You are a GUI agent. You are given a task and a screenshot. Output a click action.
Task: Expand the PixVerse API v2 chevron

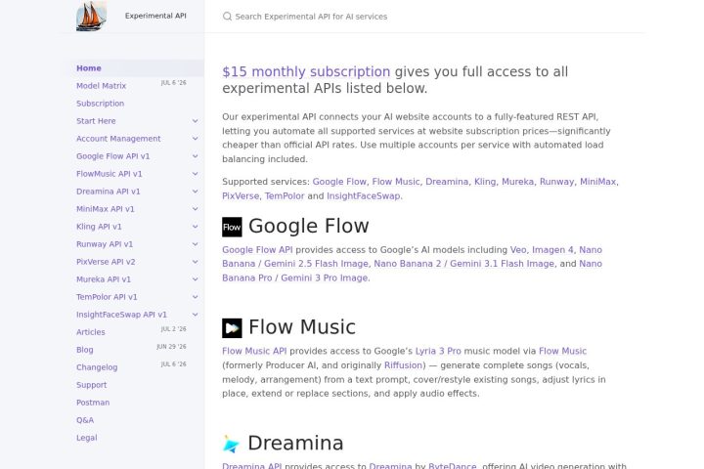tap(195, 262)
